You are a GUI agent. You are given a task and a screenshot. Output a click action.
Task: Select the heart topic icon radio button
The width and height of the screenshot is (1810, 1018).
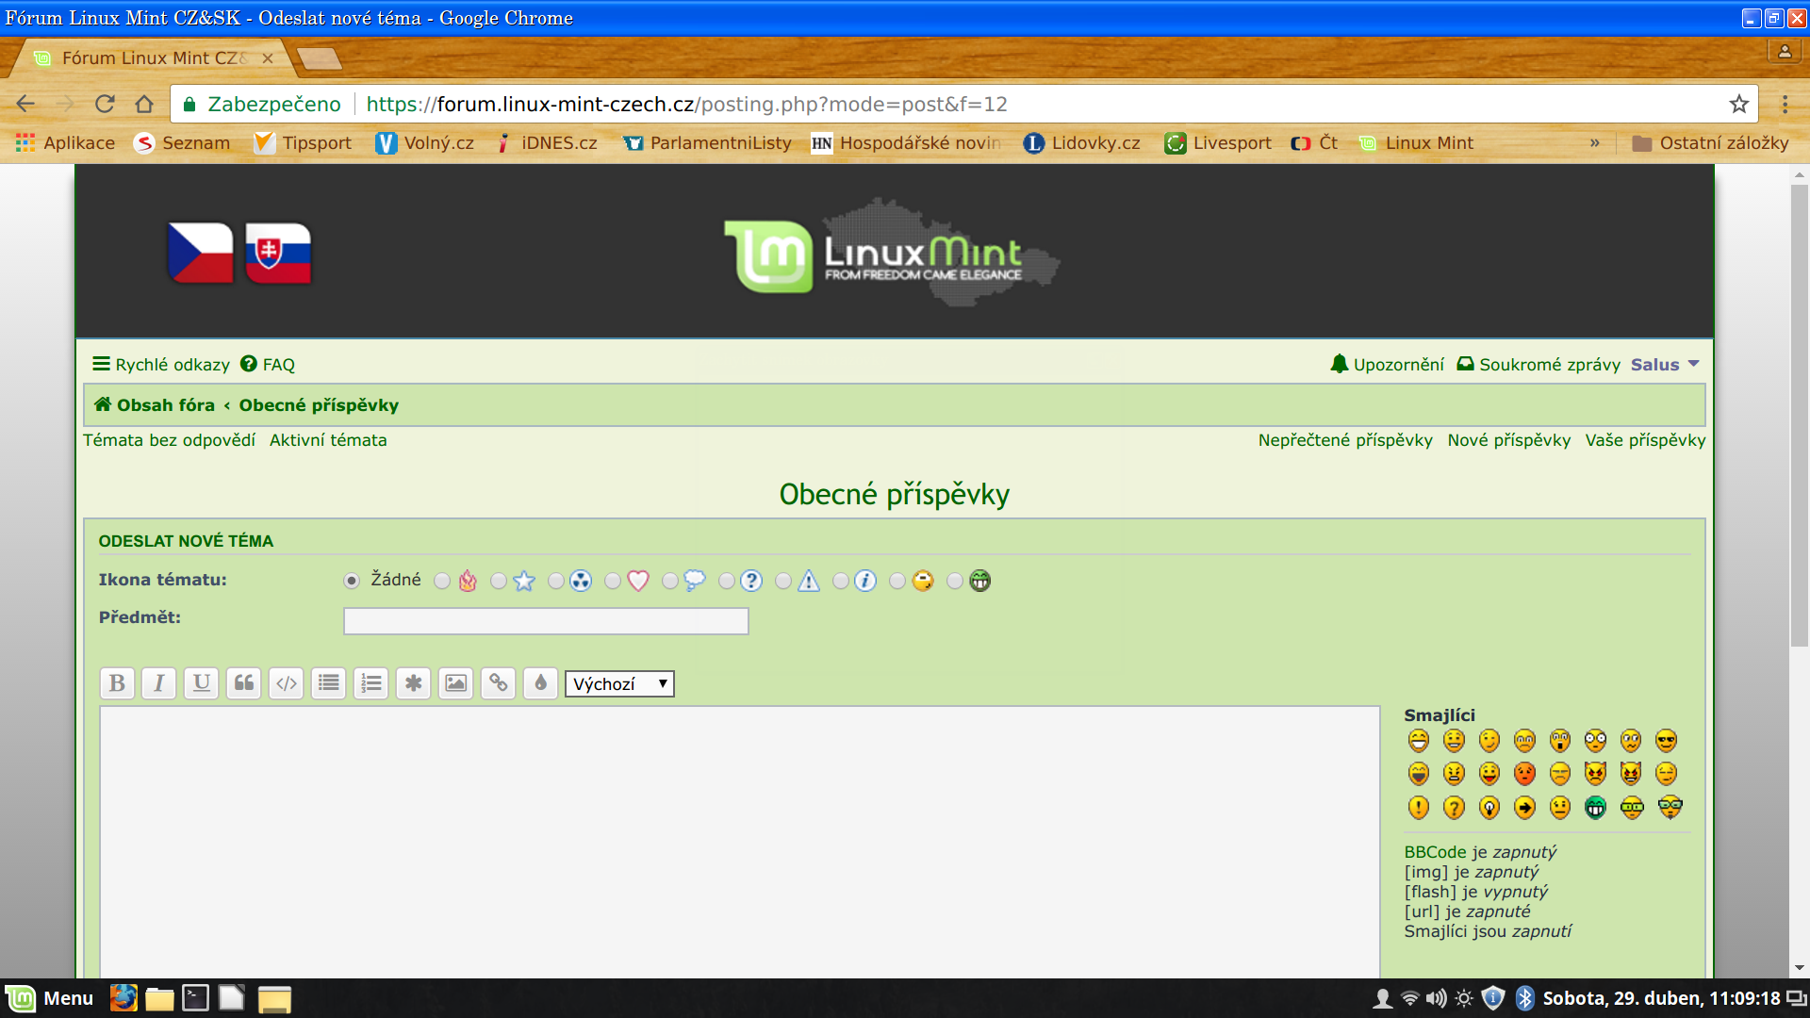(614, 581)
